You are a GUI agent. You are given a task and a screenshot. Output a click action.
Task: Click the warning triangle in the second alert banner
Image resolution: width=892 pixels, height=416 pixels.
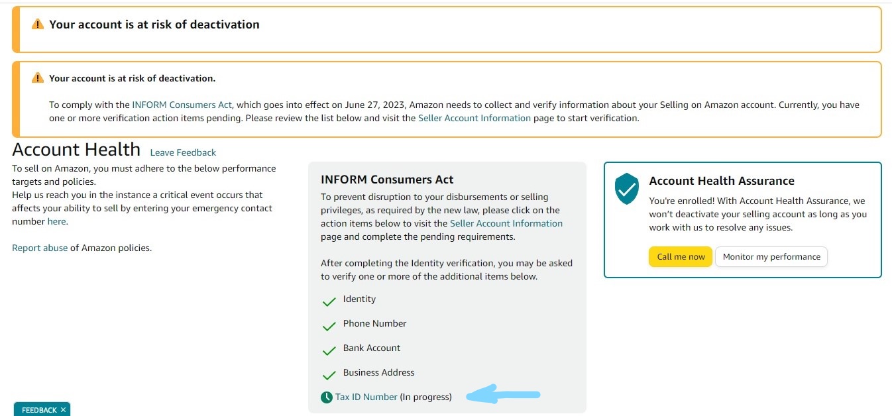38,78
